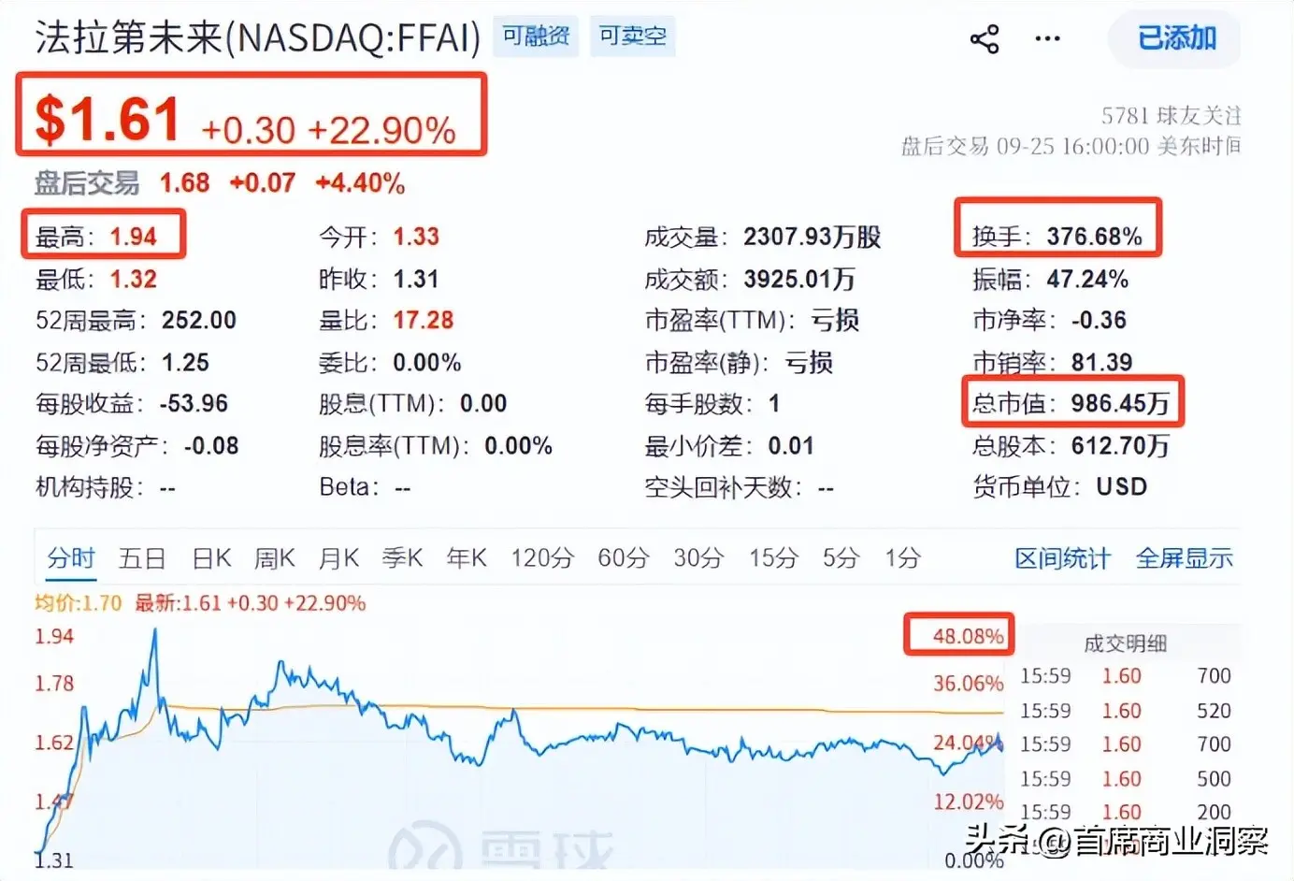Select the 季K chart tab

coord(403,558)
